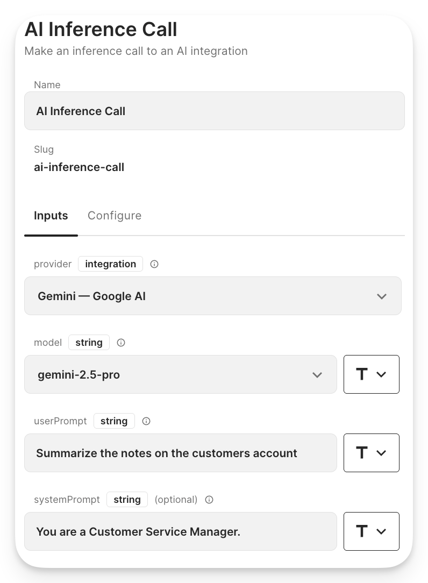Expand the type chooser next to the model field
This screenshot has height=583, width=428.
(380, 374)
